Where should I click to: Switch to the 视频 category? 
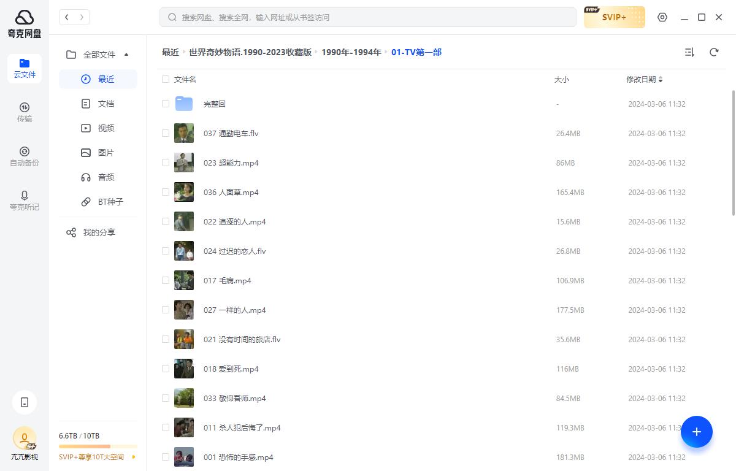click(x=105, y=128)
